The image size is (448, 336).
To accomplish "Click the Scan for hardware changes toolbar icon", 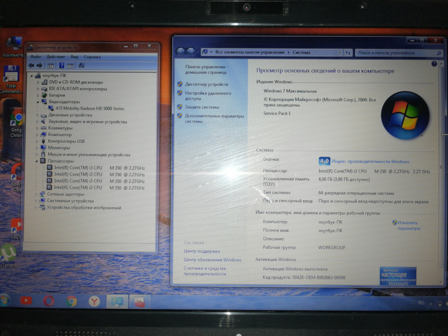I will pyautogui.click(x=81, y=66).
